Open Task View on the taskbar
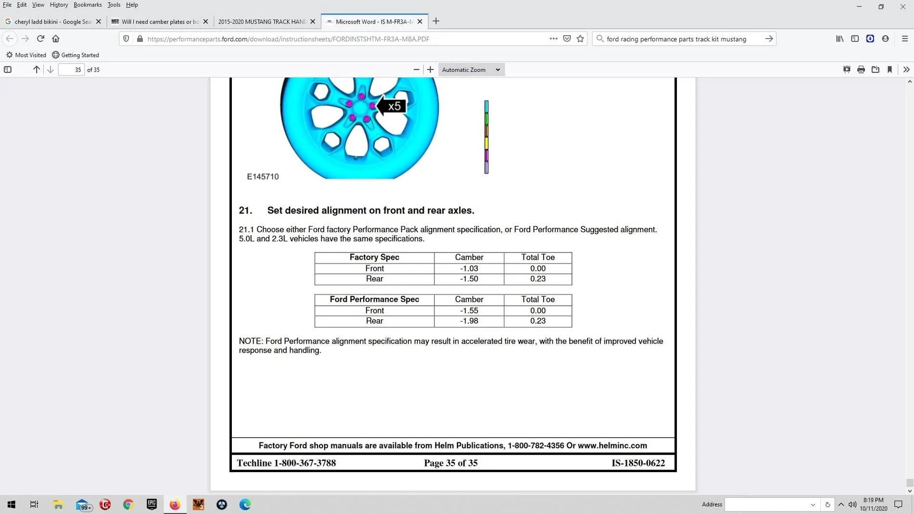Image resolution: width=914 pixels, height=514 pixels. (34, 504)
